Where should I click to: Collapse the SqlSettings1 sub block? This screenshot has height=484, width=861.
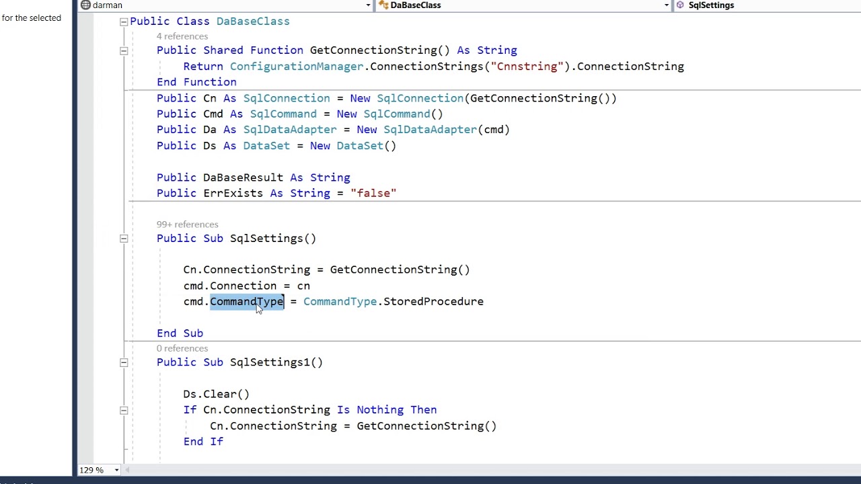[x=124, y=362]
